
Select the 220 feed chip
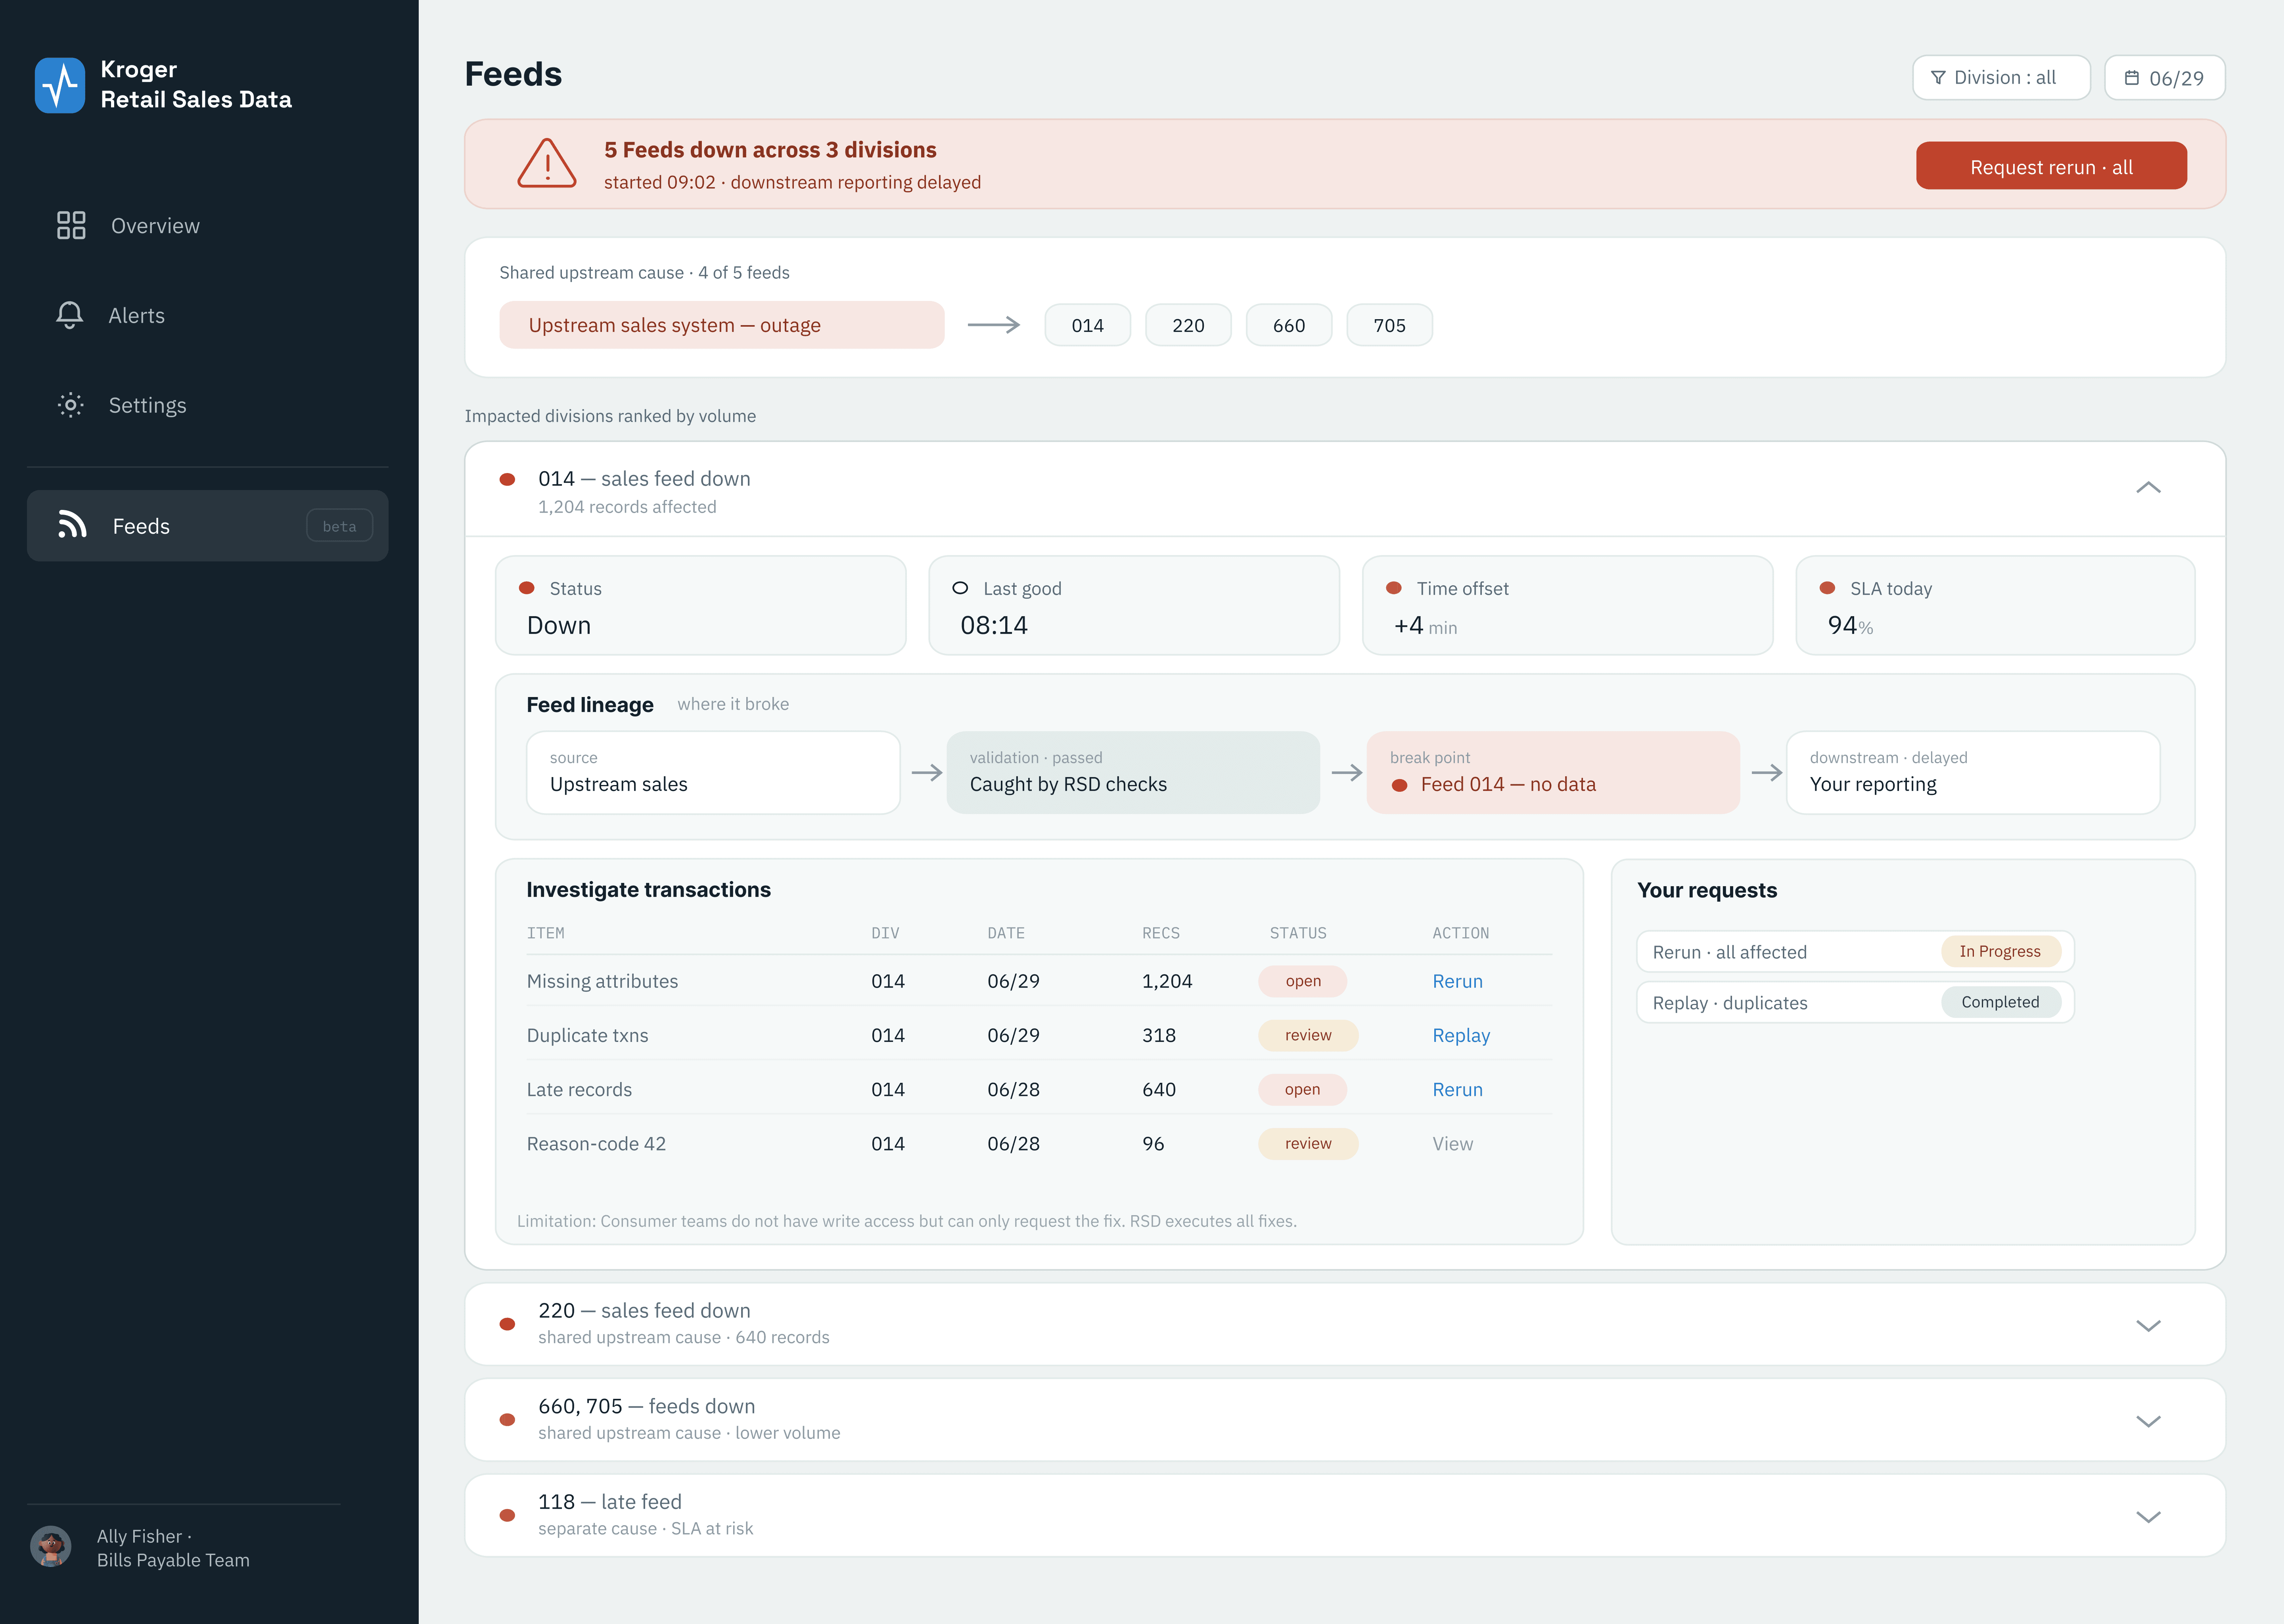1188,325
